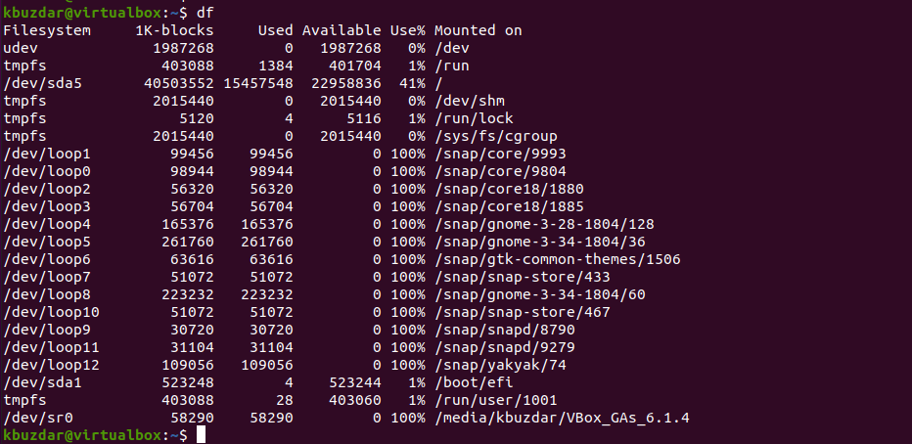Click the /media/kbuzdar/VBox_GAs_6.1.4 path
This screenshot has width=912, height=444.
pos(562,418)
